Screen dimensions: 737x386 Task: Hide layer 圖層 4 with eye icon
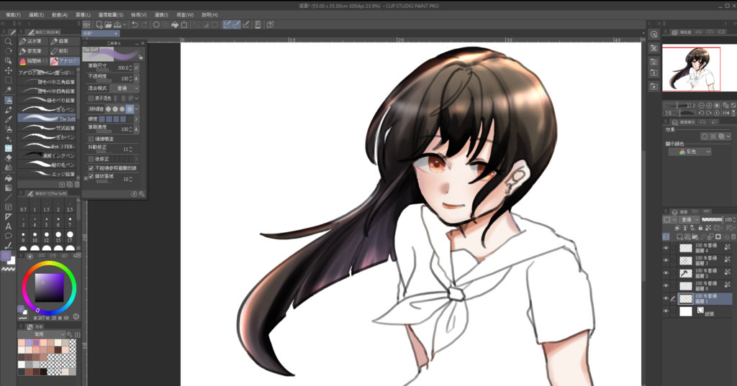point(666,248)
